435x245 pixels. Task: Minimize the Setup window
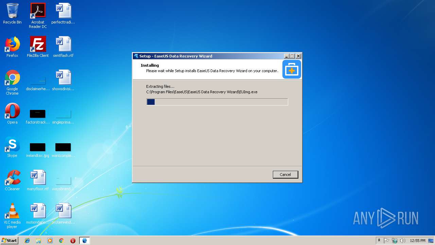286,56
